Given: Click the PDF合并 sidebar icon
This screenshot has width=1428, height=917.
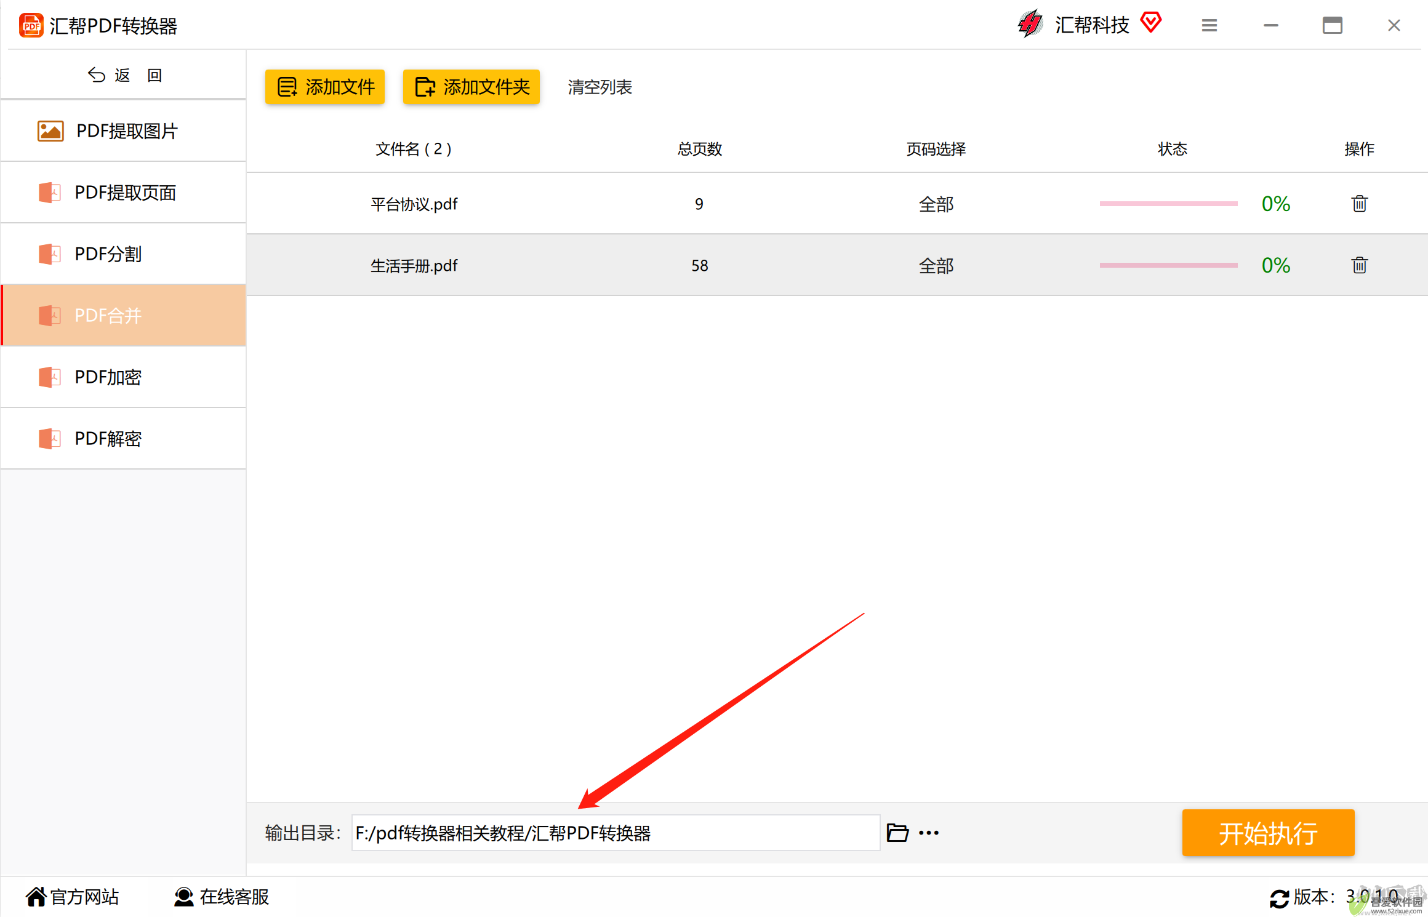Looking at the screenshot, I should point(50,316).
